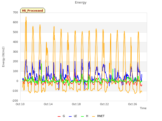Toggle the G series in the legend
162x121 pixels.
pos(61,116)
